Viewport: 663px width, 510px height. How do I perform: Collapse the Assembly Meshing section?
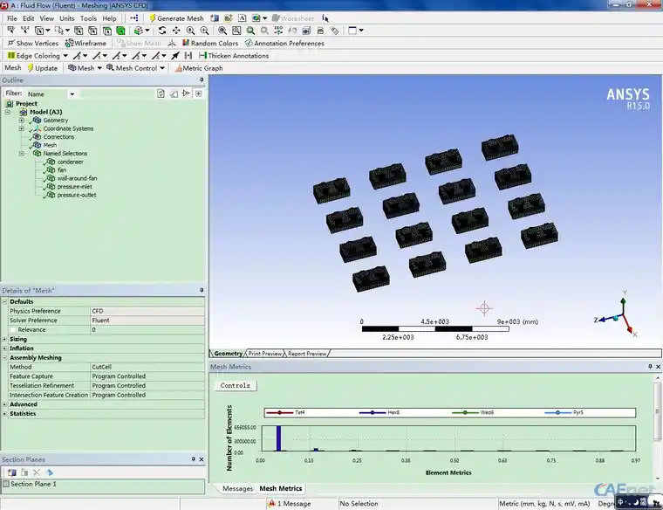tap(4, 358)
